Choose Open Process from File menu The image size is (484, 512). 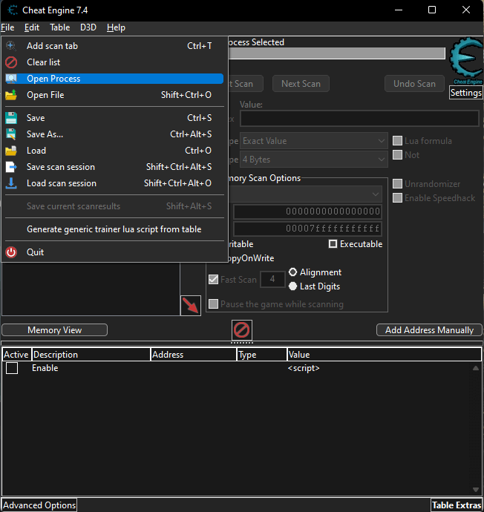(114, 79)
